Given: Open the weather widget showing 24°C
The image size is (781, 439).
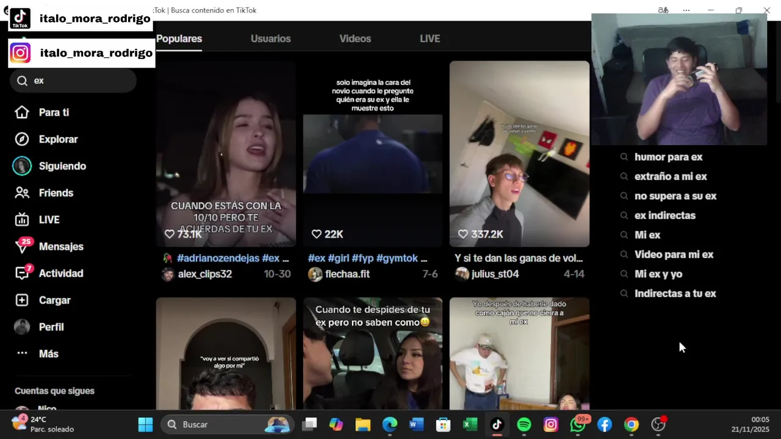Looking at the screenshot, I should click(x=43, y=424).
